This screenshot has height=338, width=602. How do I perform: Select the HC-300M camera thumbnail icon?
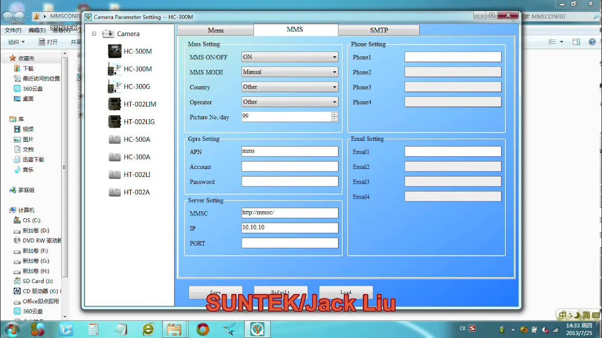114,69
